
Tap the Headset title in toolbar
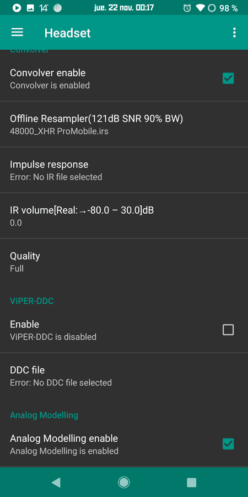pyautogui.click(x=67, y=33)
